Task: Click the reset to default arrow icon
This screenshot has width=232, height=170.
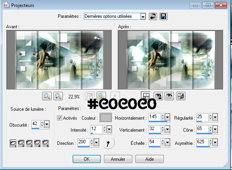Action: click(153, 16)
